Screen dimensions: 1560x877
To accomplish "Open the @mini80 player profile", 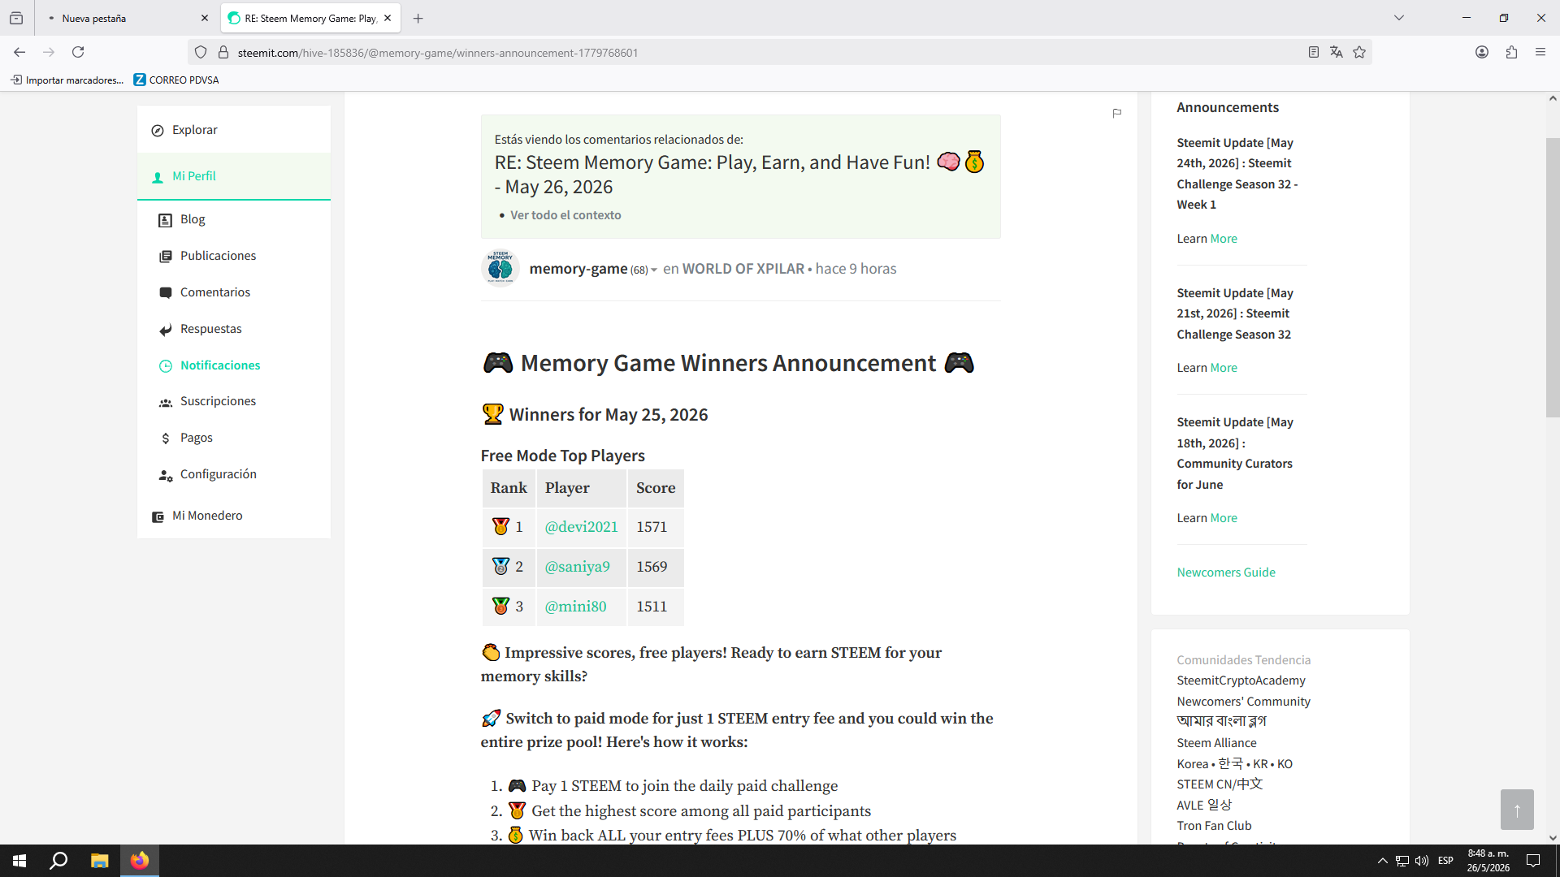I will 576,607.
